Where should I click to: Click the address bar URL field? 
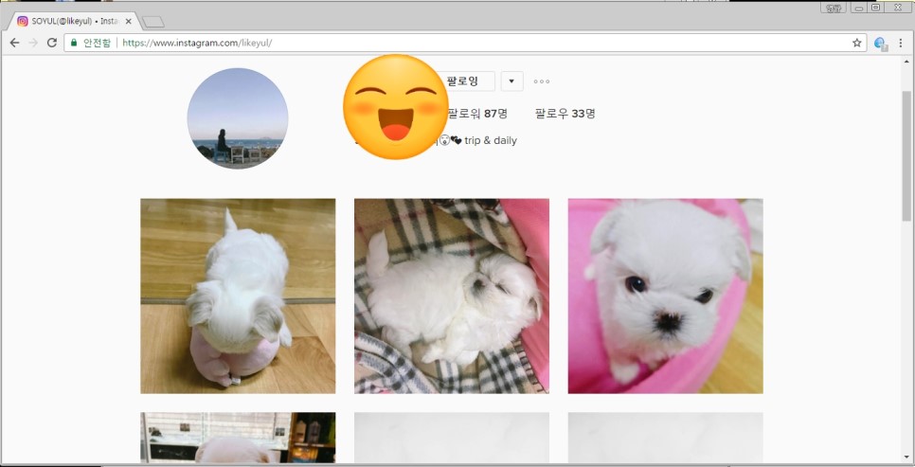(465, 43)
